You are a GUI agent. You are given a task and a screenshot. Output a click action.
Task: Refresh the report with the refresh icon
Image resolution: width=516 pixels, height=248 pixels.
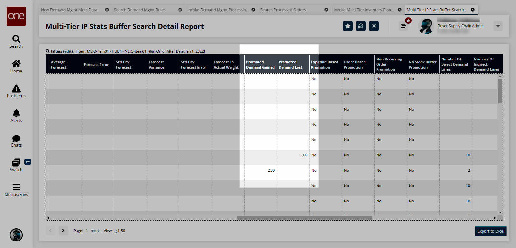[x=361, y=26]
